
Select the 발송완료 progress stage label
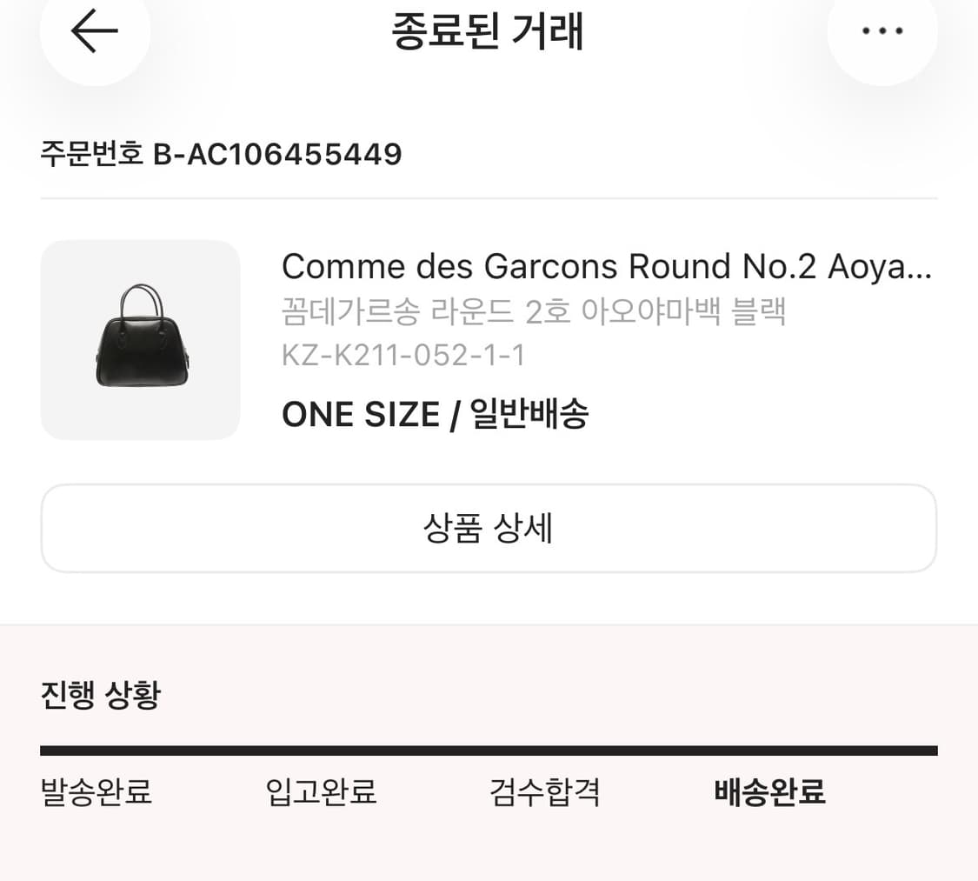(x=96, y=792)
